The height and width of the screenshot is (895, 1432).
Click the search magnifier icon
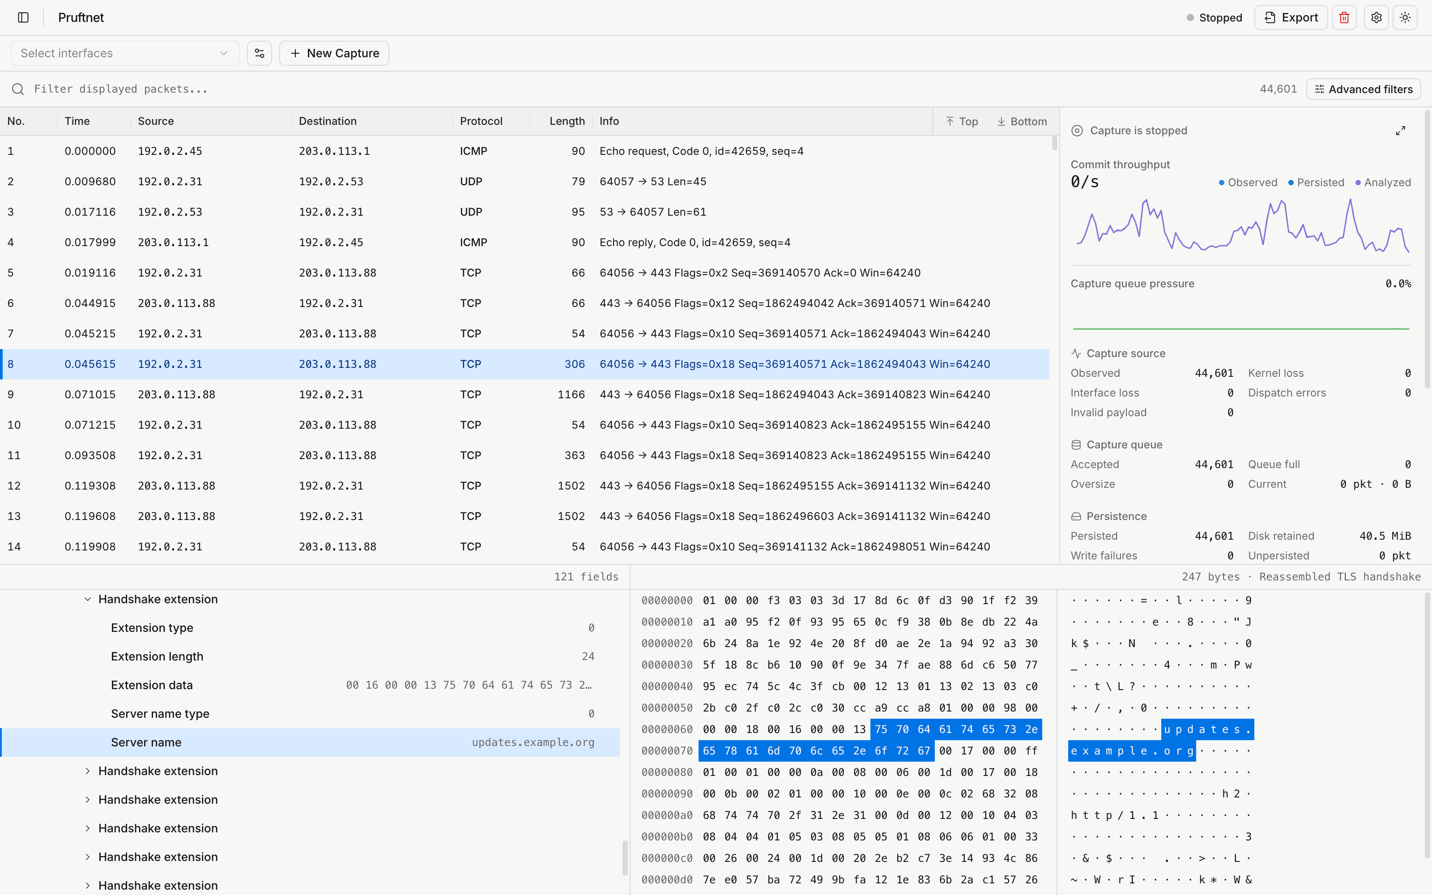click(x=18, y=89)
